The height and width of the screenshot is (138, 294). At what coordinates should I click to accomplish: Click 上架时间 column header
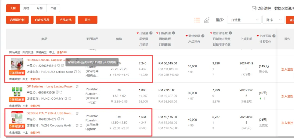pyautogui.click(x=246, y=39)
